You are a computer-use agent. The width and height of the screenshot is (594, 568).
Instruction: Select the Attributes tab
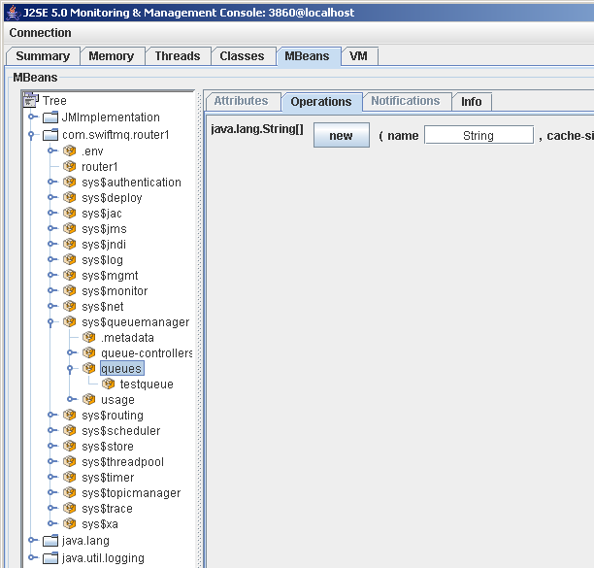pyautogui.click(x=241, y=101)
